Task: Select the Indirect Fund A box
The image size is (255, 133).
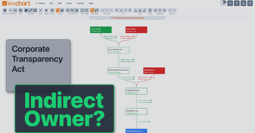Action: [x=136, y=91]
